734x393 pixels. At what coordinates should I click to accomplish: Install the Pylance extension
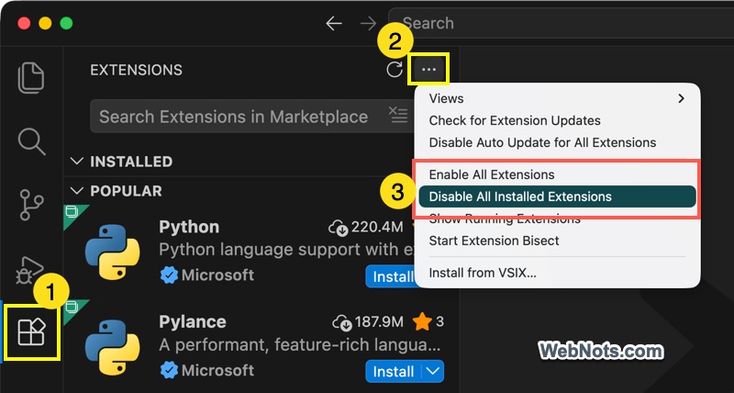click(394, 372)
